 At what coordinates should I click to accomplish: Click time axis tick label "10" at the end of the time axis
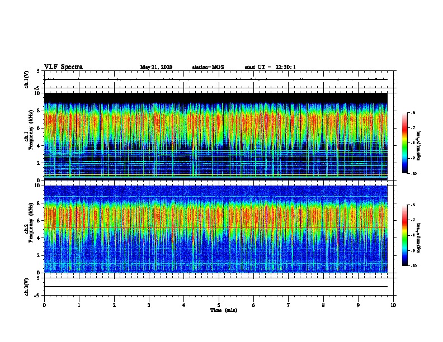click(393, 305)
